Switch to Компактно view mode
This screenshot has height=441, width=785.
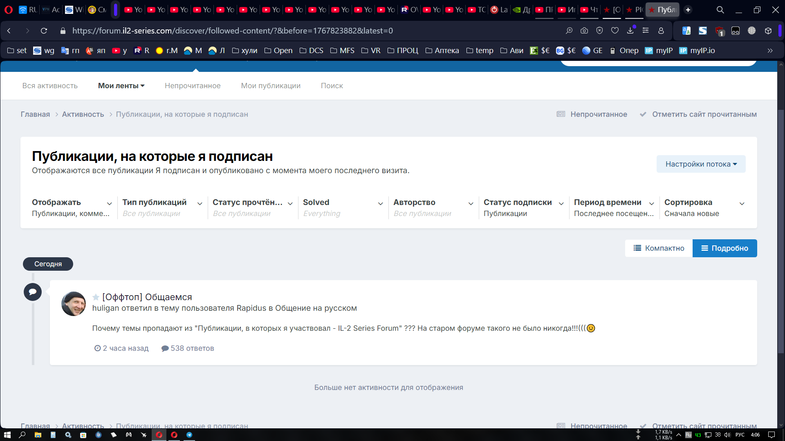(x=659, y=248)
